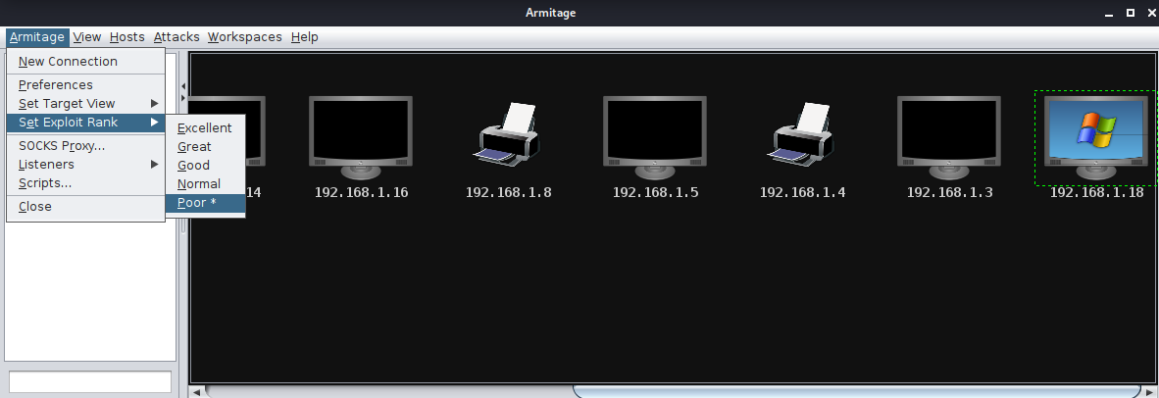Viewport: 1159px width, 398px height.
Task: Select host monitor icon 192.168.1.5
Action: [x=655, y=137]
